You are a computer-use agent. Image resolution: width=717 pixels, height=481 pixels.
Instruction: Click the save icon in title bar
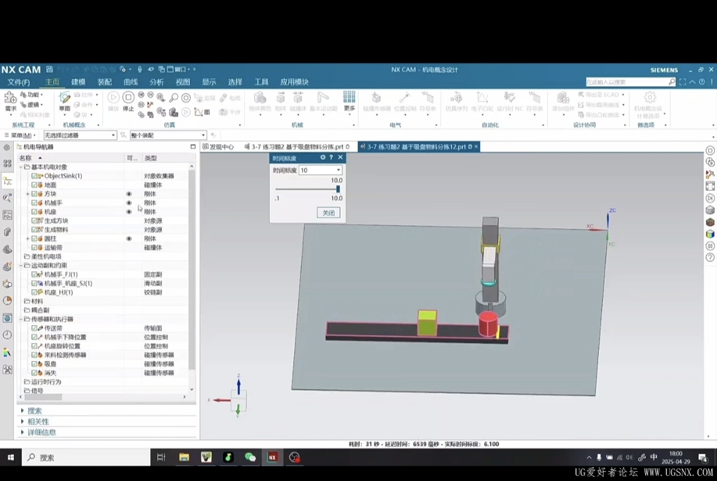tap(49, 70)
